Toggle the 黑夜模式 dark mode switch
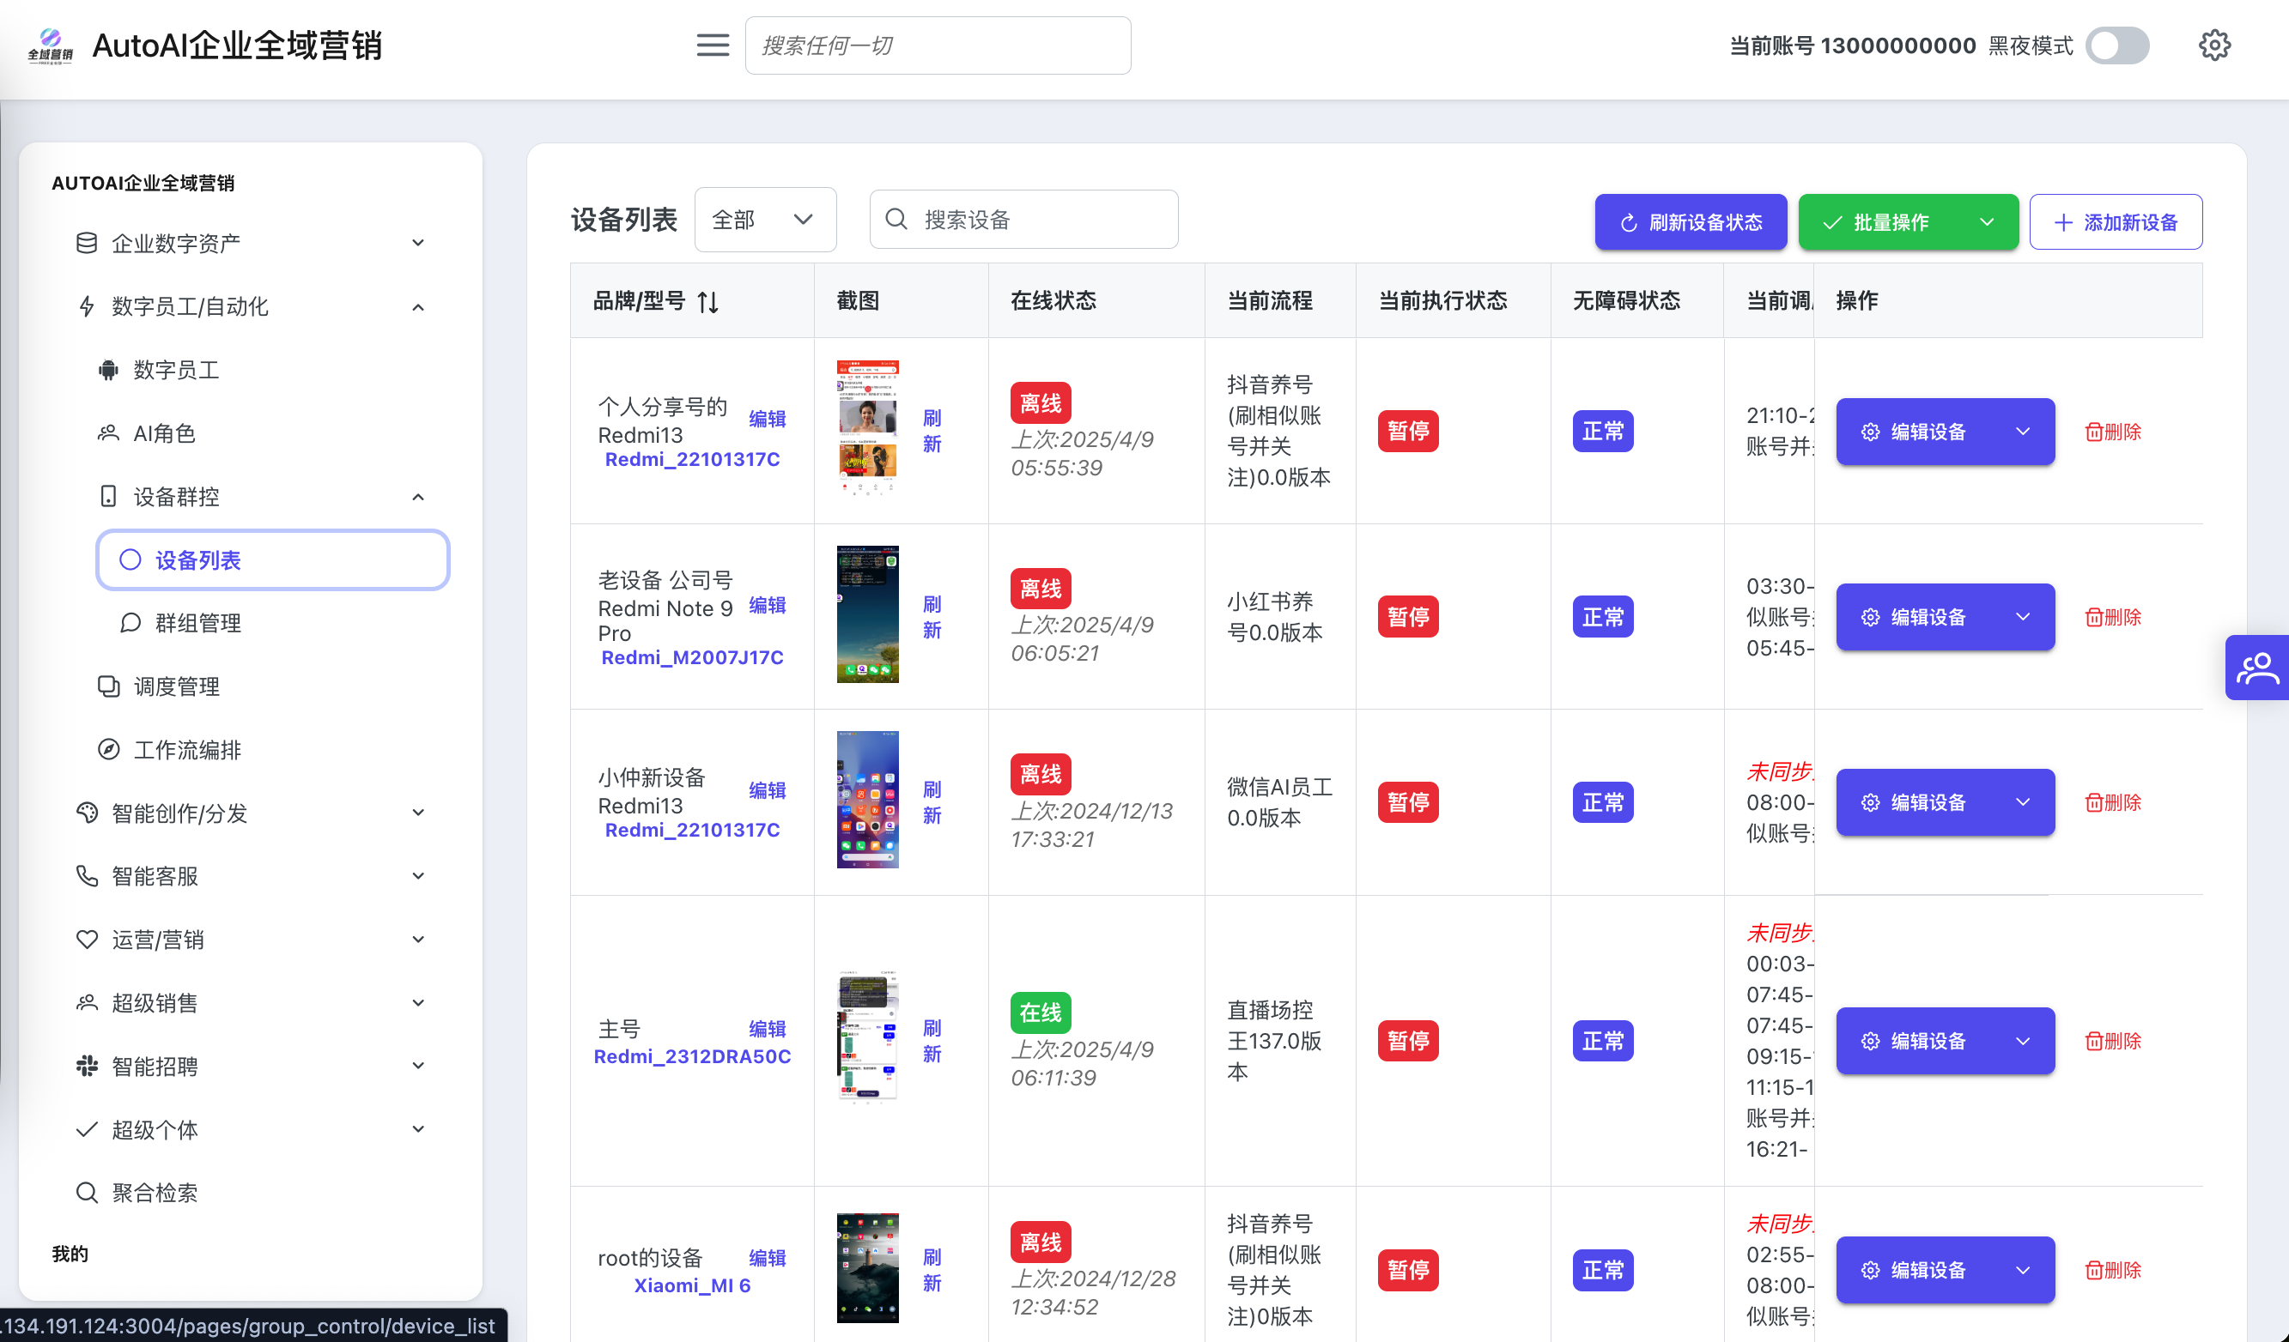This screenshot has height=1342, width=2289. point(2117,45)
